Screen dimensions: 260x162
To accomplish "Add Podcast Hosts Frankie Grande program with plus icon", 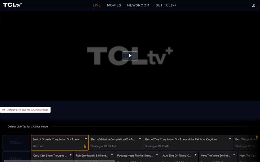I will pos(157,155).
